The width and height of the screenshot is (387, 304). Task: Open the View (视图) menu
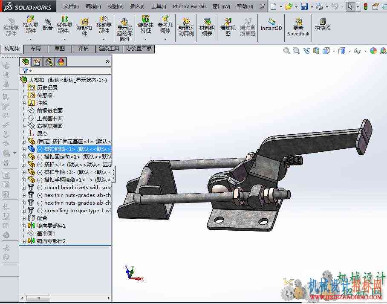116,6
